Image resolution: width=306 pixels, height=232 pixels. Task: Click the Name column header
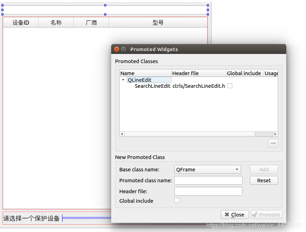[145, 73]
